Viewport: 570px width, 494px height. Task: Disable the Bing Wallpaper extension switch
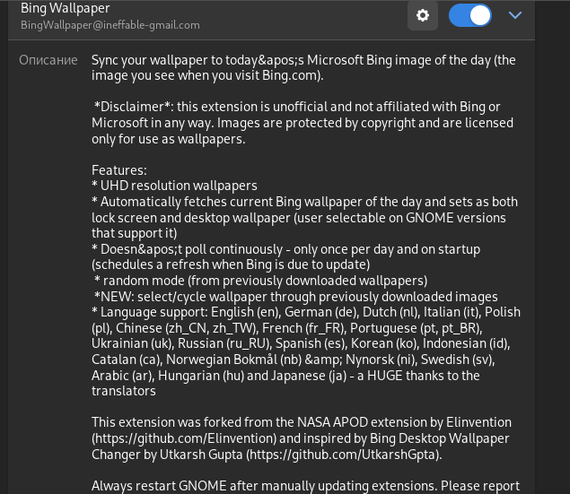[x=470, y=15]
